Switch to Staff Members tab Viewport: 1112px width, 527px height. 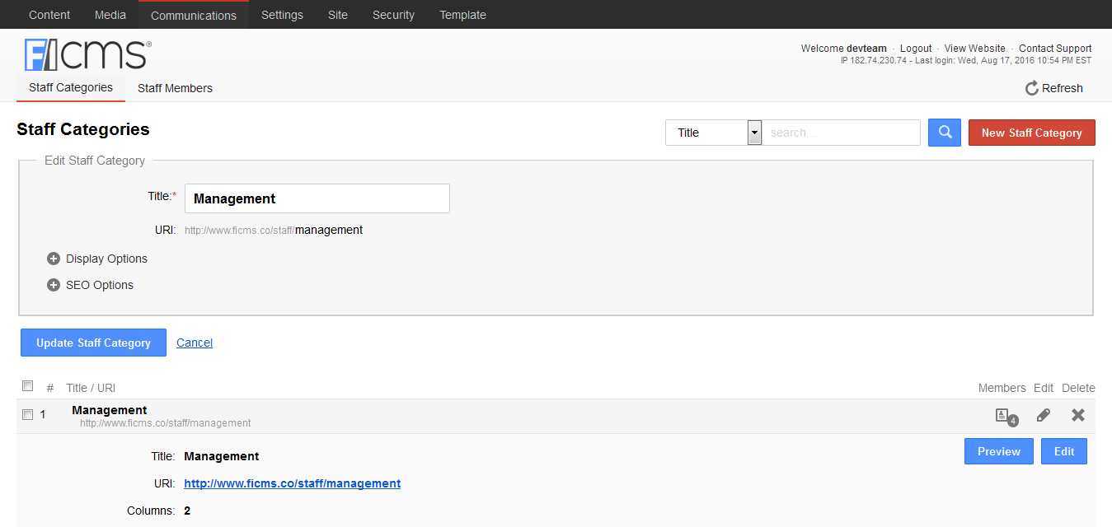pyautogui.click(x=175, y=88)
